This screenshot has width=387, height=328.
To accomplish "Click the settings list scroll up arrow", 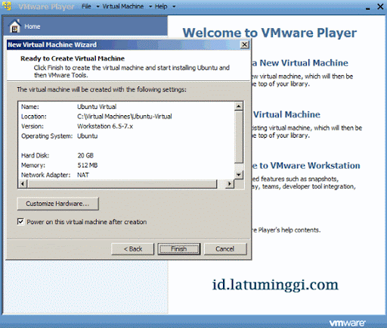I will (x=239, y=106).
